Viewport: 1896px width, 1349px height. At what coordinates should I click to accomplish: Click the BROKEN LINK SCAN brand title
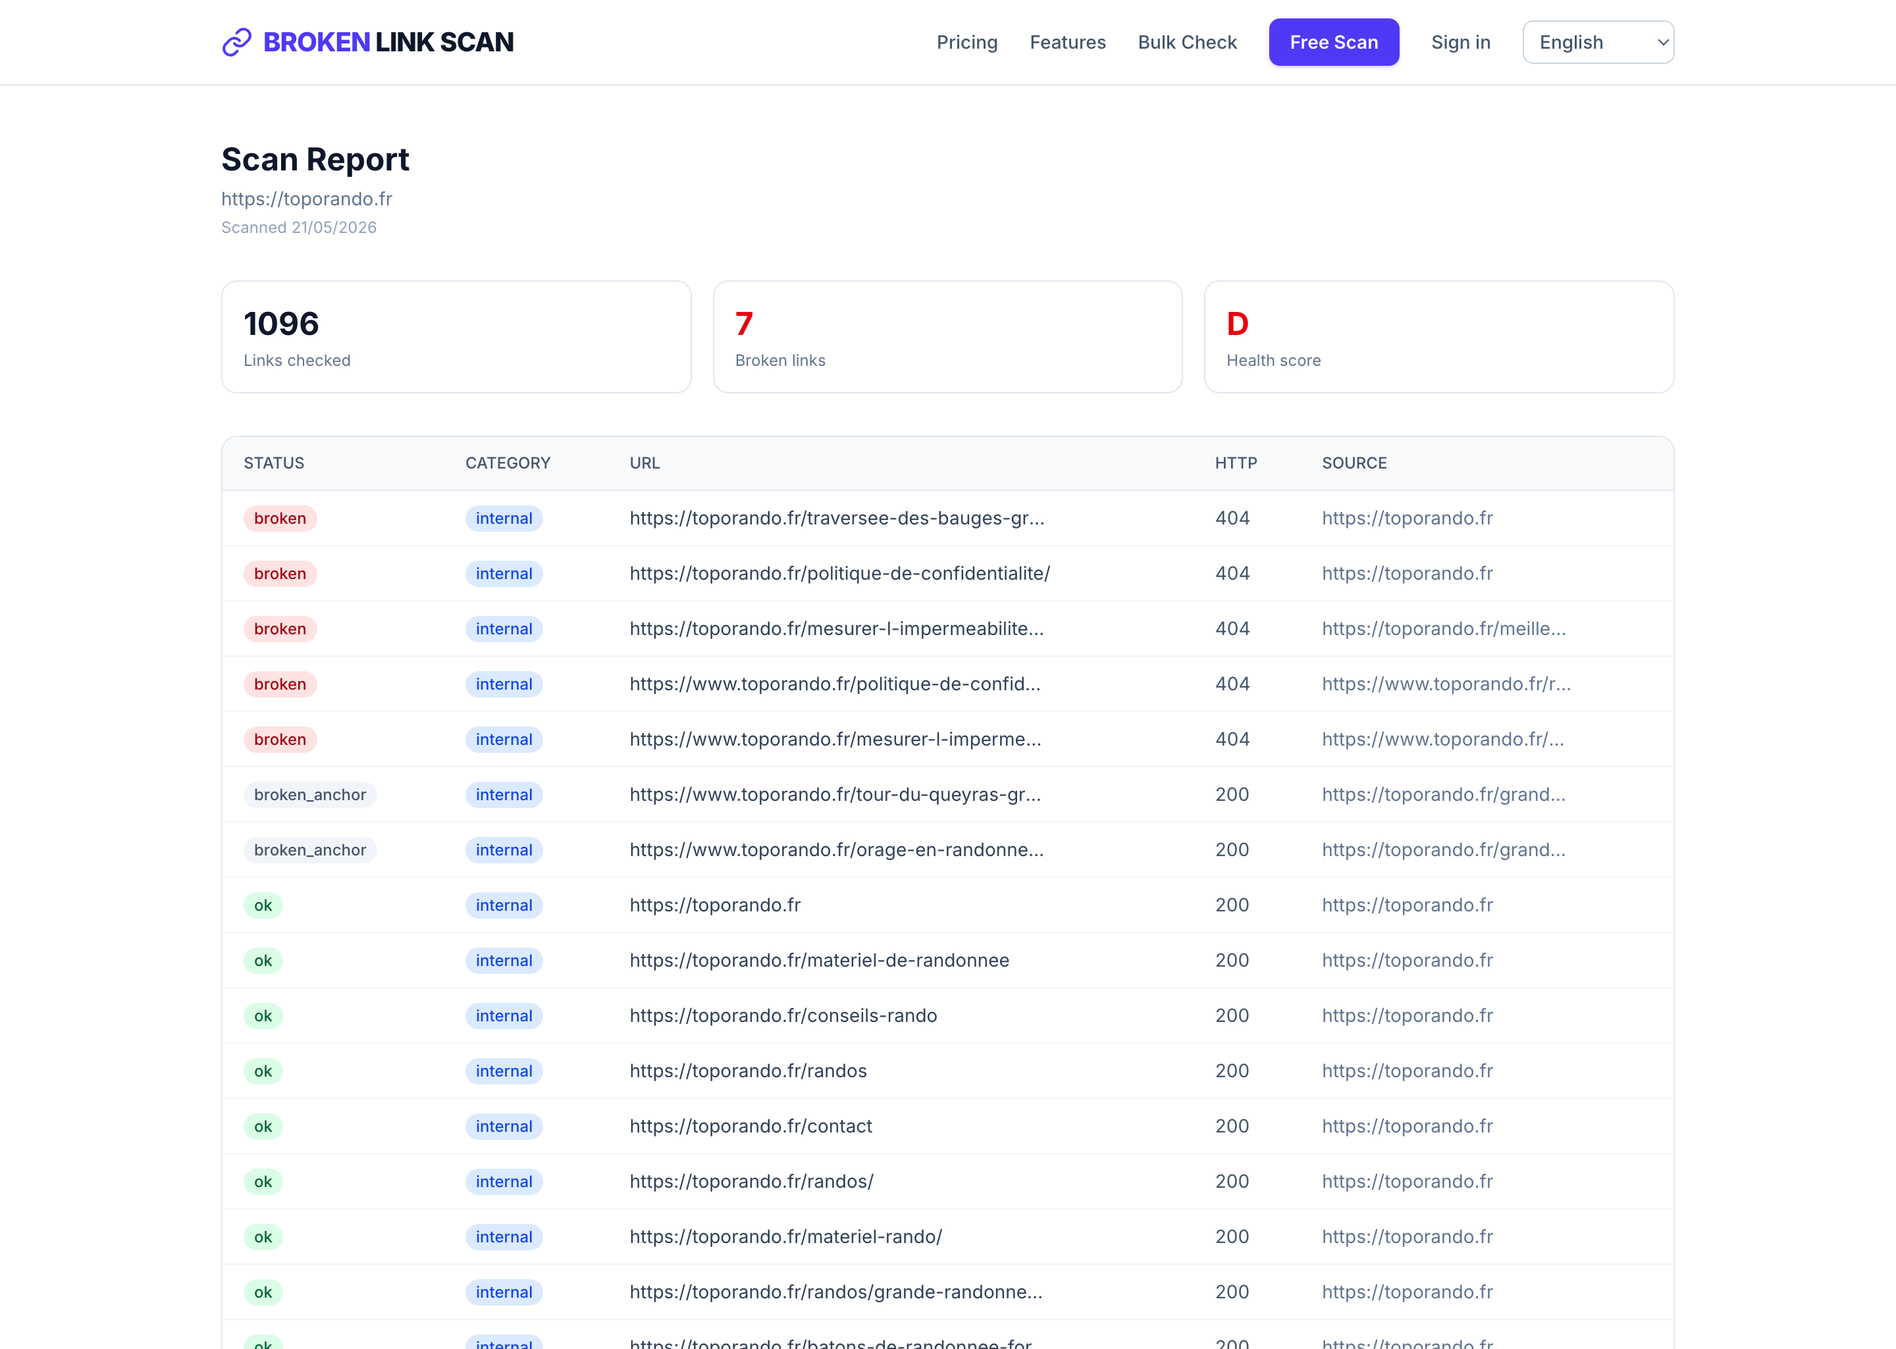tap(388, 42)
